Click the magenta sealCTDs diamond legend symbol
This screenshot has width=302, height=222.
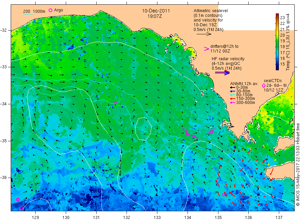click(264, 85)
